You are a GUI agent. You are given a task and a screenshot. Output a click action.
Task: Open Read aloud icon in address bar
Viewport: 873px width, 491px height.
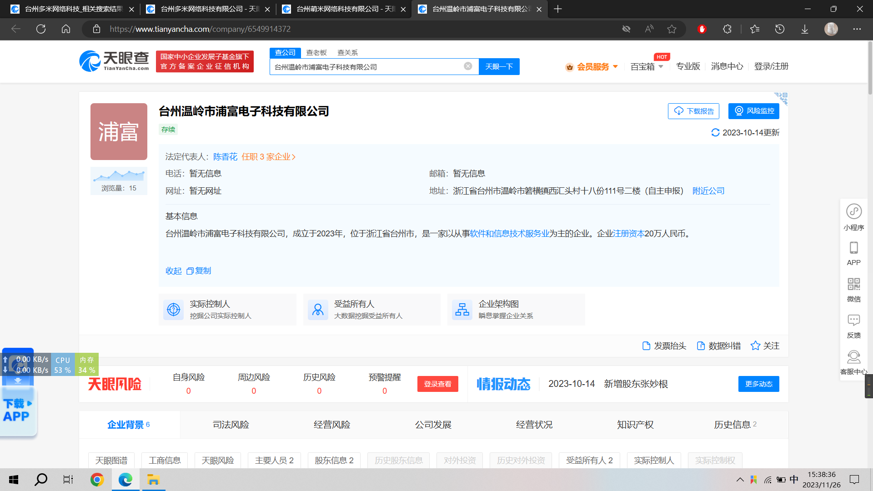point(649,29)
